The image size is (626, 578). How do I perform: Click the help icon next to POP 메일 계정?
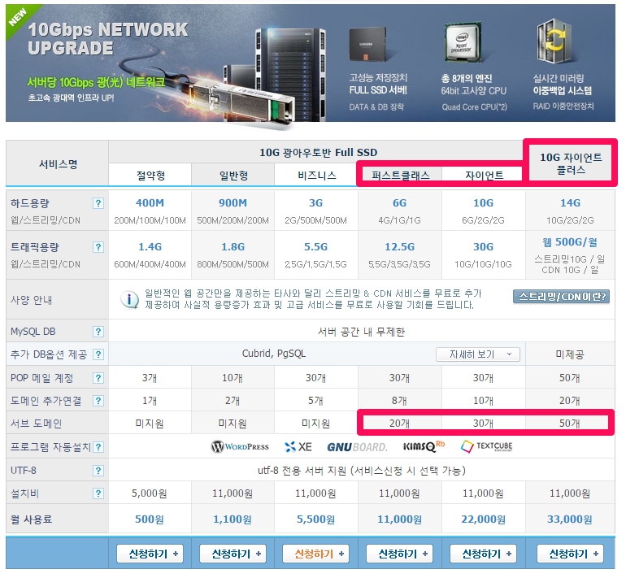(x=98, y=378)
